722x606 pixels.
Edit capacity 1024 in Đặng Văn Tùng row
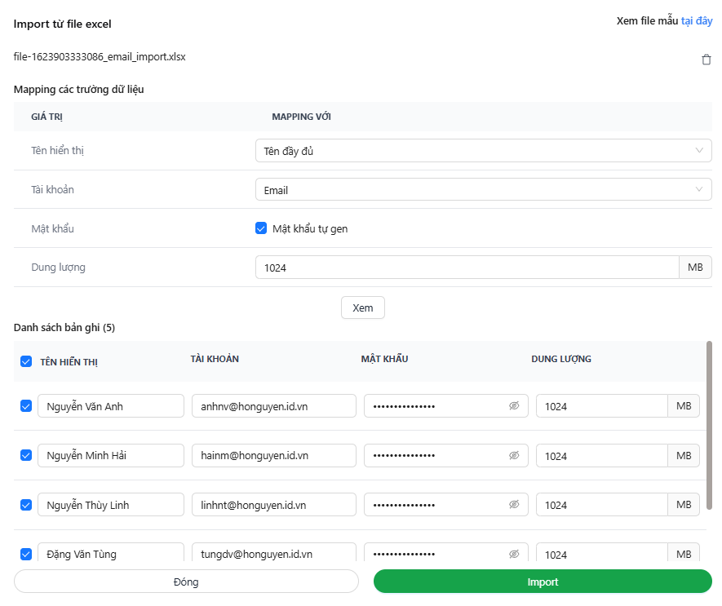pos(602,553)
